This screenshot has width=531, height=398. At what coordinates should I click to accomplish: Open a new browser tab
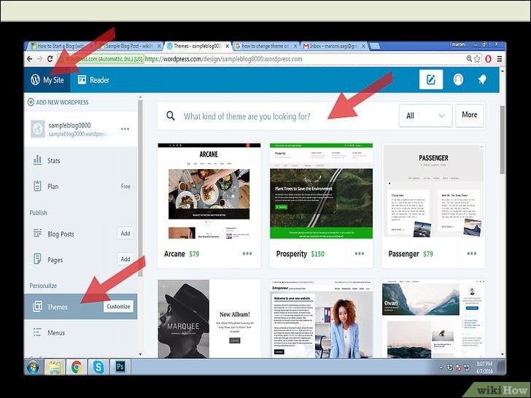click(x=374, y=46)
